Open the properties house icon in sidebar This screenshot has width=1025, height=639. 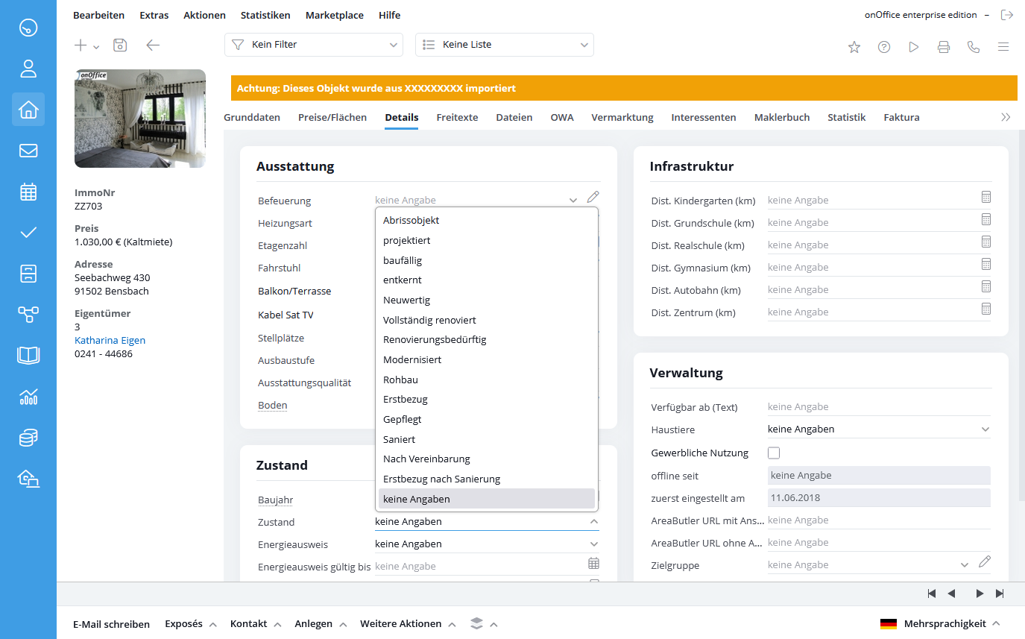pos(28,110)
